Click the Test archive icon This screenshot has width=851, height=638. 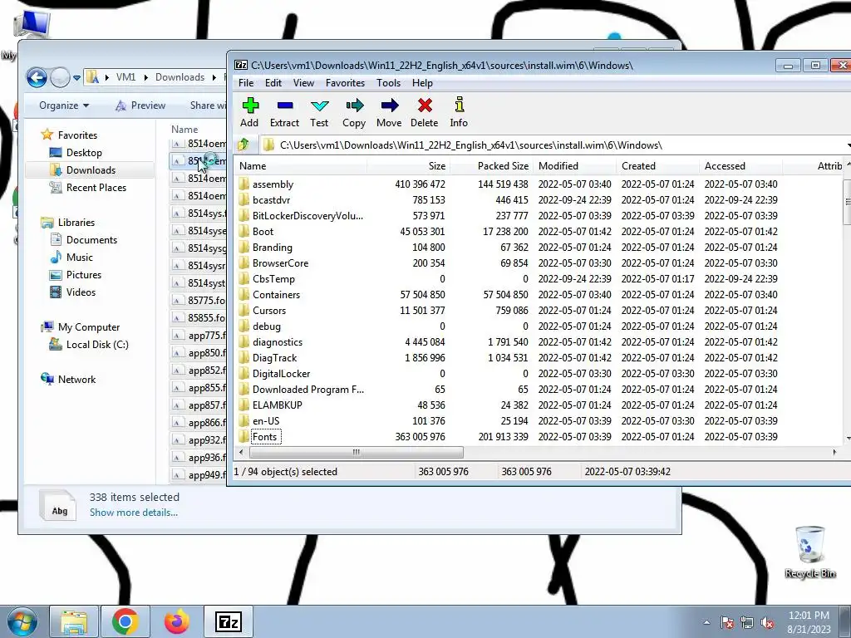[320, 106]
